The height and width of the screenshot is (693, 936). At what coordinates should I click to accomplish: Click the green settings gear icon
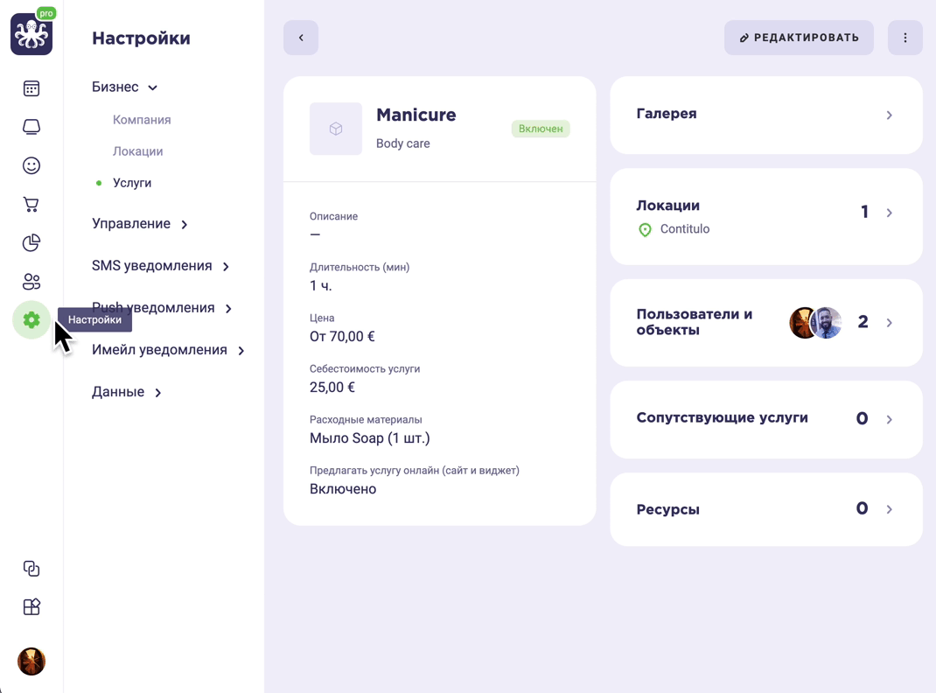click(31, 320)
